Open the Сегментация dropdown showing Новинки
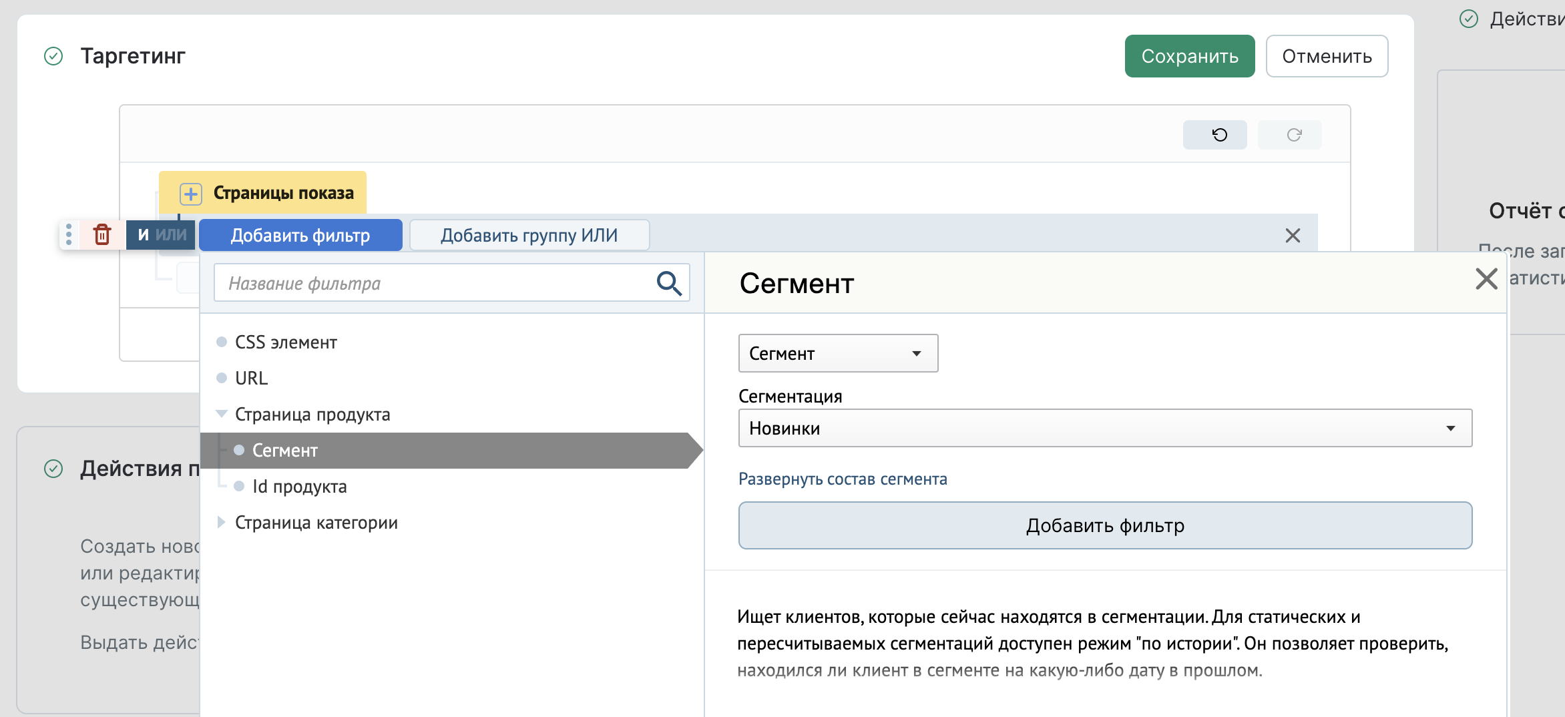Screen dimensions: 1565x717 point(1105,428)
